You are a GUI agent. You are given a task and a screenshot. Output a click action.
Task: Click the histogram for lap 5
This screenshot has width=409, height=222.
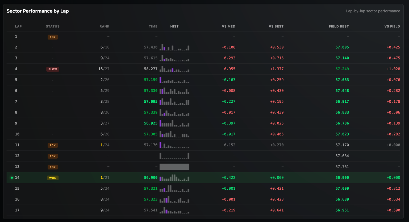174,80
